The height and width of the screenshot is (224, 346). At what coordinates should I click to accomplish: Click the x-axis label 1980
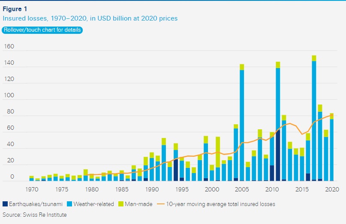92,189
